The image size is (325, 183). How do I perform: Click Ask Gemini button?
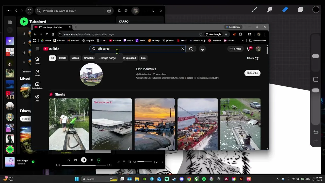point(233,27)
